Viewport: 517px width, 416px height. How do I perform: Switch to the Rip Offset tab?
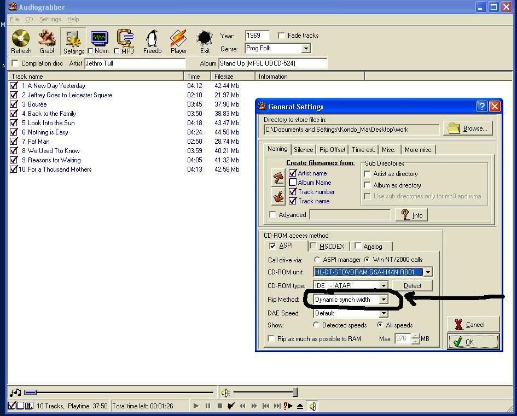click(332, 150)
